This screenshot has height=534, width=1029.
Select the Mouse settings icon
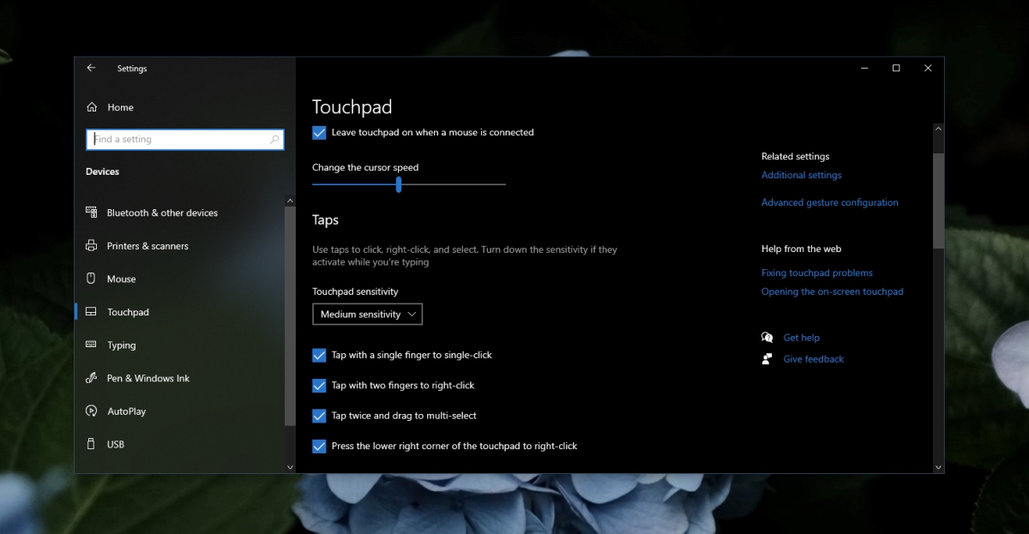(x=92, y=279)
